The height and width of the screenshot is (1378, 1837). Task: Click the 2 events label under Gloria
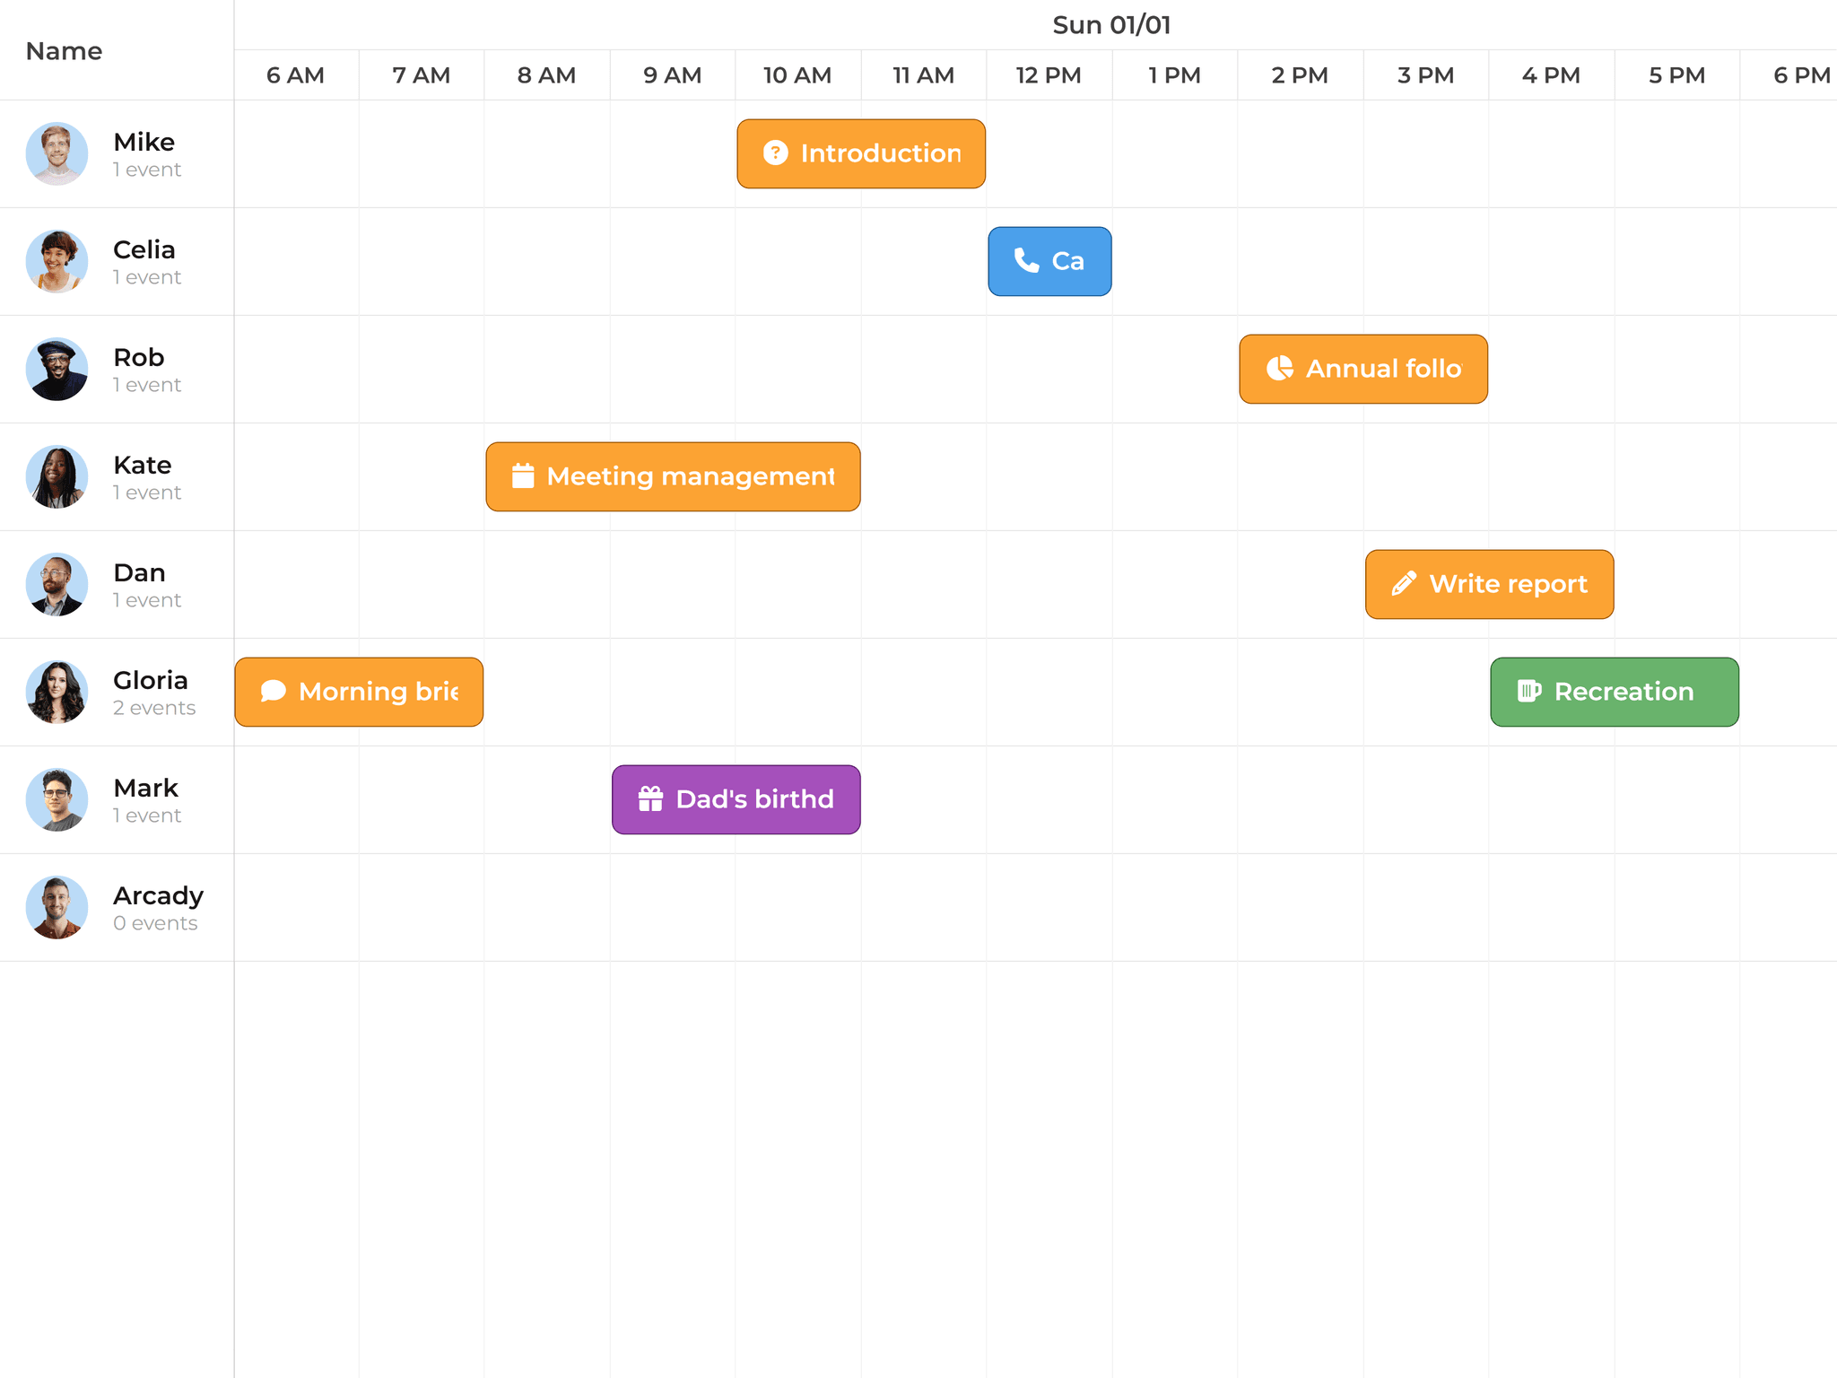click(x=154, y=708)
